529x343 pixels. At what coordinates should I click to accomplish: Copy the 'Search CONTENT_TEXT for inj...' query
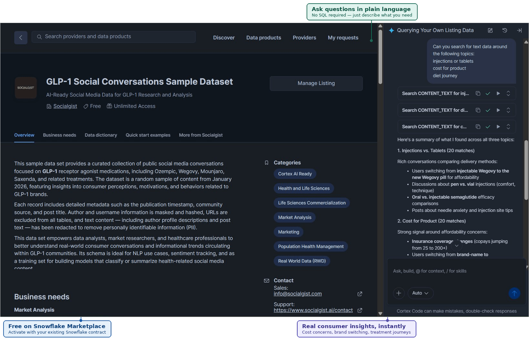pyautogui.click(x=478, y=94)
